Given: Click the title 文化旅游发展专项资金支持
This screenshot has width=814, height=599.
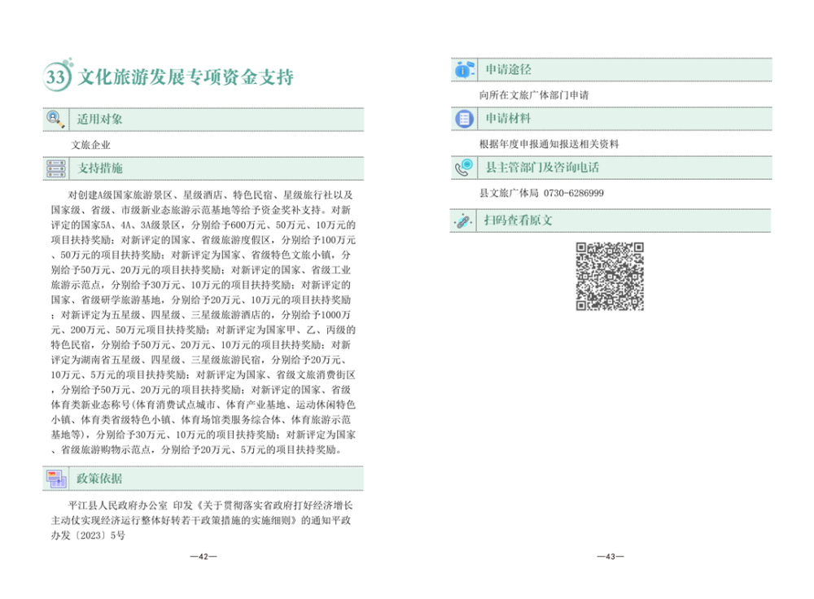Looking at the screenshot, I should pyautogui.click(x=185, y=77).
